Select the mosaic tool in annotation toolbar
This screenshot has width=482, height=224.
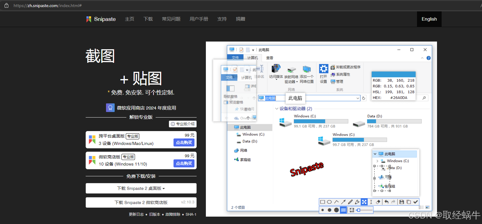(364, 202)
